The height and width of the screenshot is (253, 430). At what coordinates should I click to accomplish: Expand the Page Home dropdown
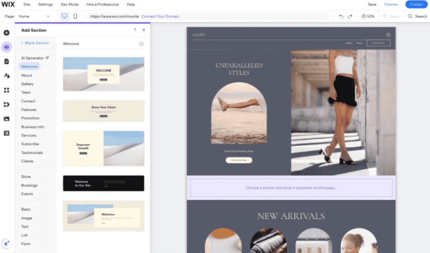click(34, 16)
